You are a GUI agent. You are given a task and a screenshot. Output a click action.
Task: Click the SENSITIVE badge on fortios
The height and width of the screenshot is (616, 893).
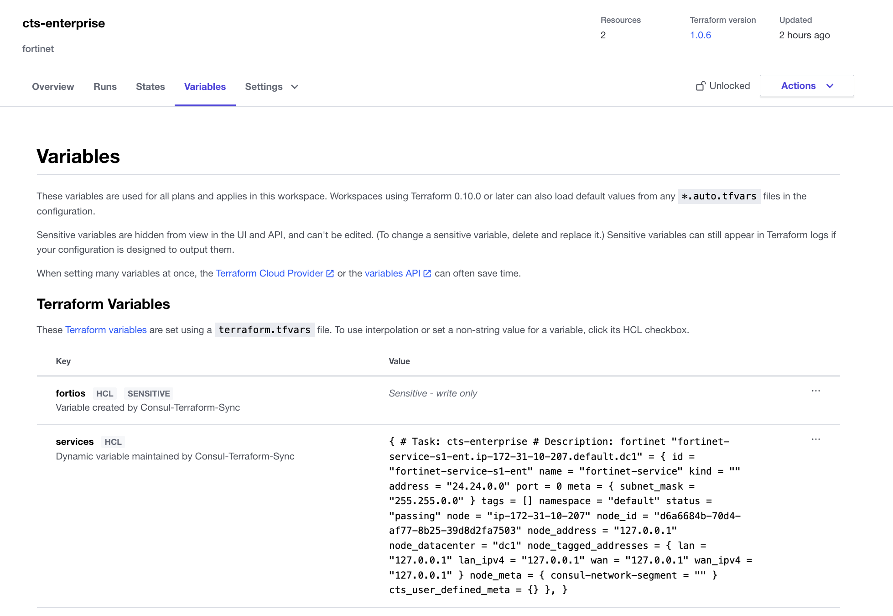point(149,393)
